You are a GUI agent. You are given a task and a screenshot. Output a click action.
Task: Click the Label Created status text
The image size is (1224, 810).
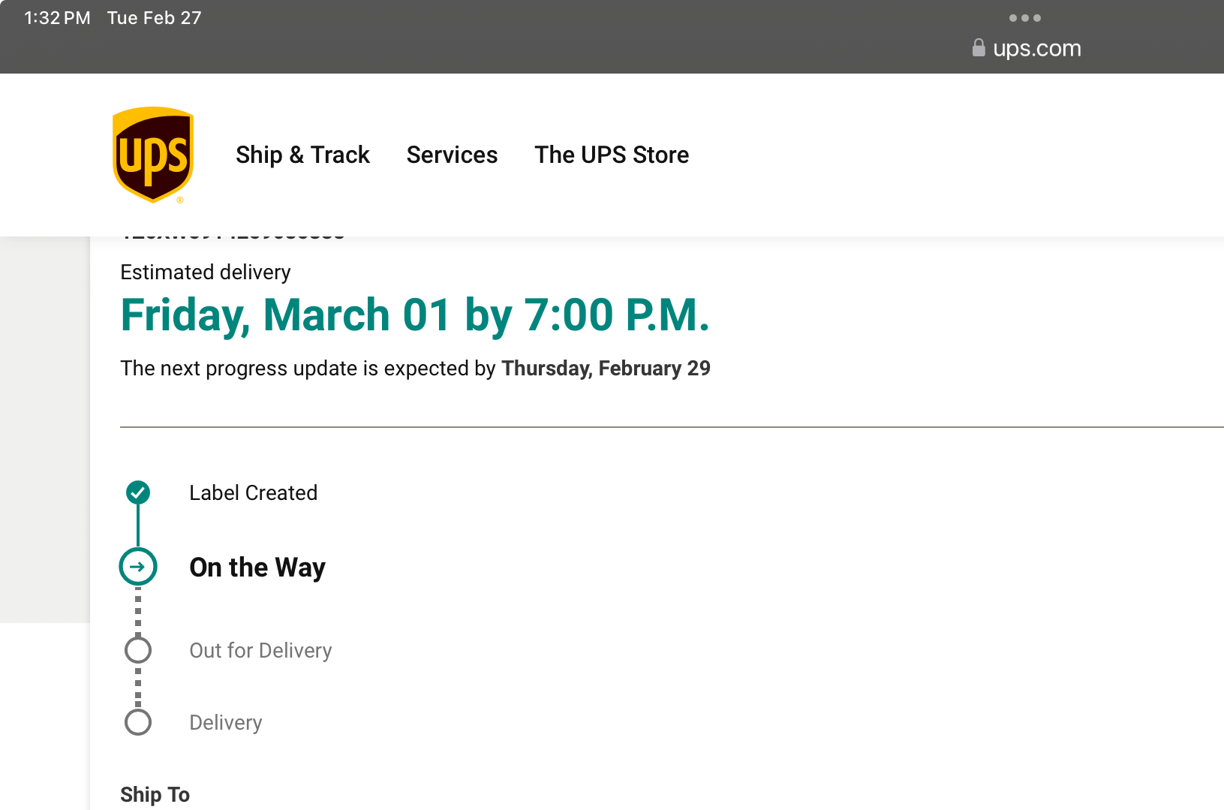tap(254, 493)
